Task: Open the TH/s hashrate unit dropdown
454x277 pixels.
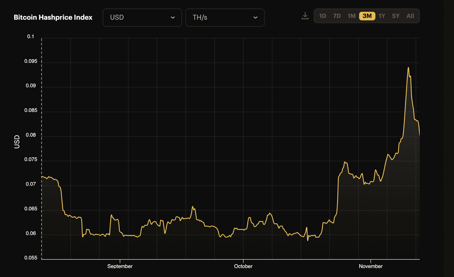Action: pos(224,17)
